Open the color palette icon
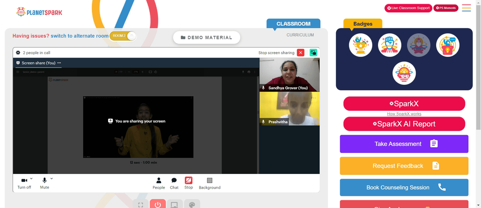Viewport: 481px width, 208px height. (x=192, y=204)
